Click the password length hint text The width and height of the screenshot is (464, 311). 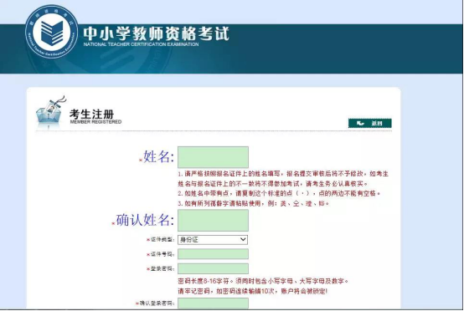tap(263, 281)
